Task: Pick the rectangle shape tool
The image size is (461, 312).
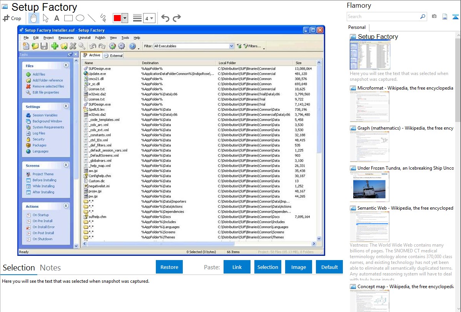Action: [x=68, y=18]
